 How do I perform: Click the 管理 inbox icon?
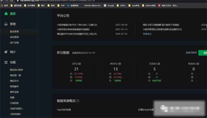click(x=6, y=24)
